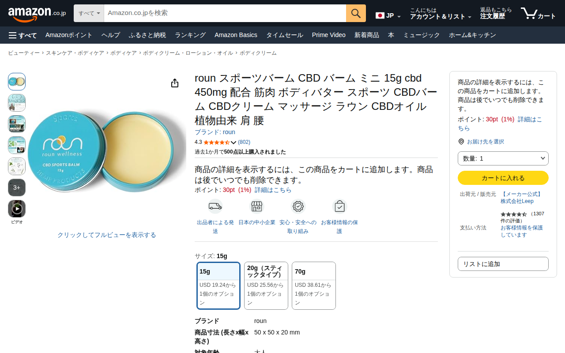The height and width of the screenshot is (353, 565).
Task: Click the スキンケア・ボディケア breadcrumb
Action: tap(75, 53)
